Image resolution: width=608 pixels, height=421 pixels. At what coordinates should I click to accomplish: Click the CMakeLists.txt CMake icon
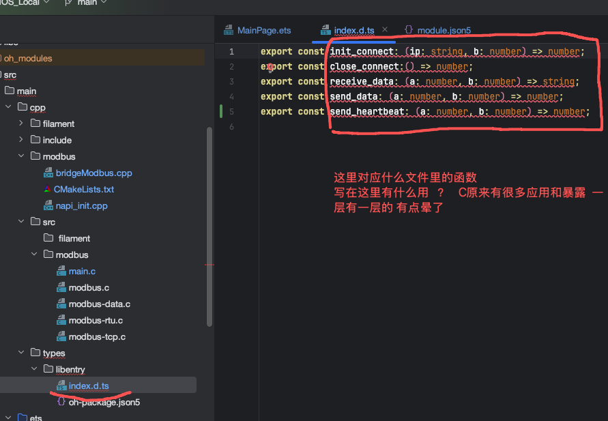[x=47, y=190]
